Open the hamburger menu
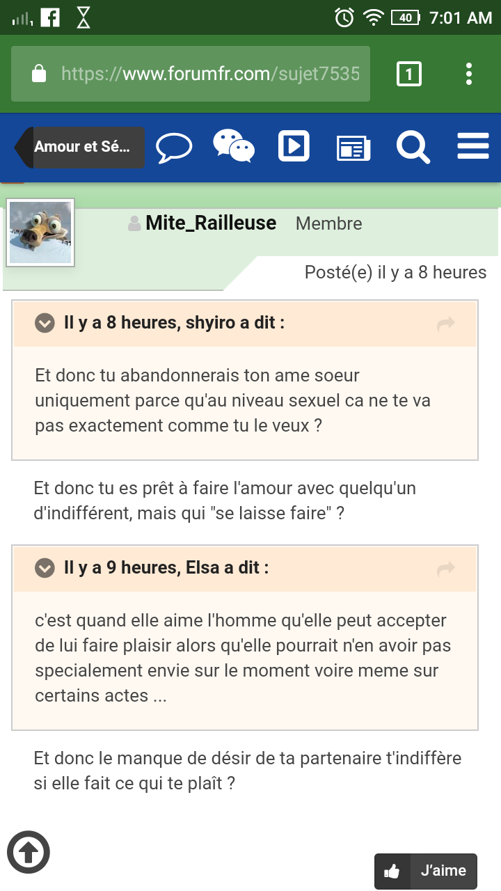Image resolution: width=501 pixels, height=891 pixels. click(473, 147)
